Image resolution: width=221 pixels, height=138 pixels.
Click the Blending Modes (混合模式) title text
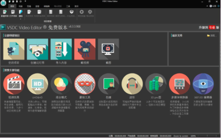(x=61, y=97)
